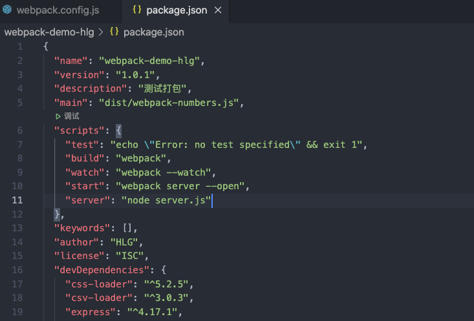Click the "^3.0.3" version value
The image size is (474, 321).
pos(166,298)
